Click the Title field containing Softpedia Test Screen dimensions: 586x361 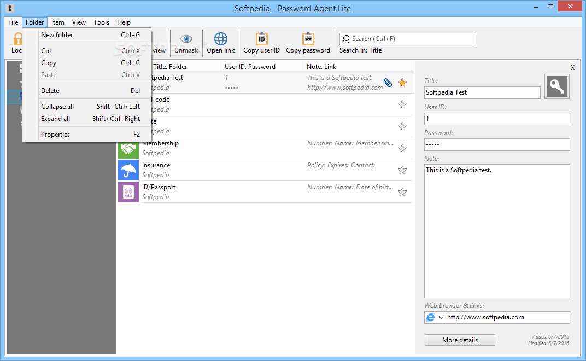(482, 92)
